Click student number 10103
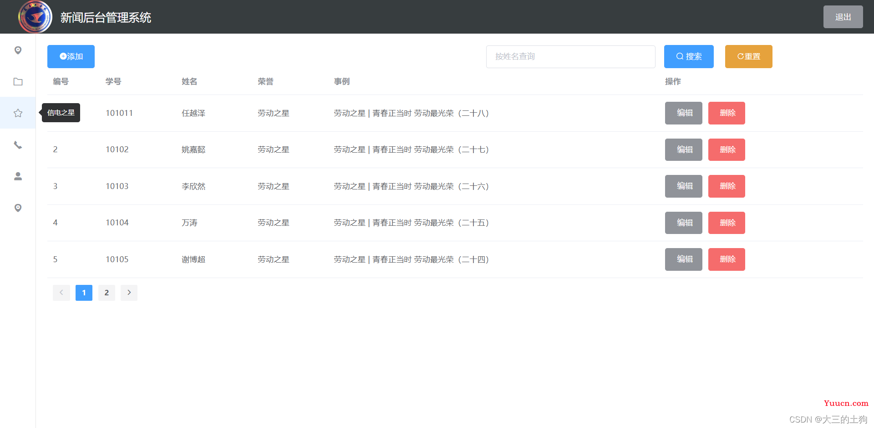874x428 pixels. coord(117,186)
